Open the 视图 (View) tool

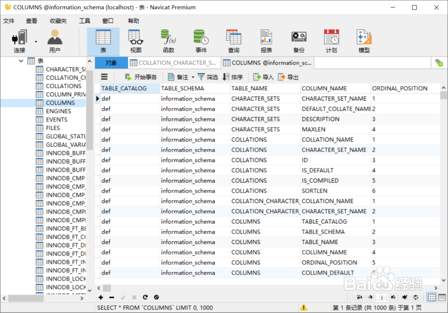click(x=135, y=40)
